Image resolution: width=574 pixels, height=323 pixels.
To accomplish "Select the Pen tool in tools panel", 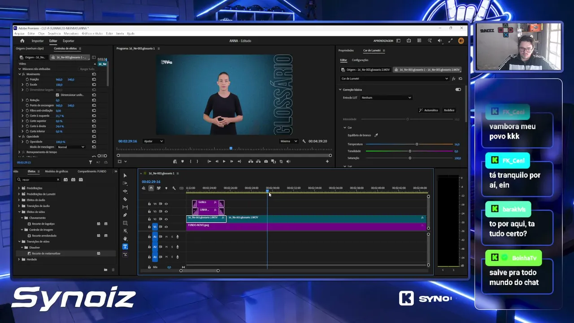I will [x=125, y=215].
